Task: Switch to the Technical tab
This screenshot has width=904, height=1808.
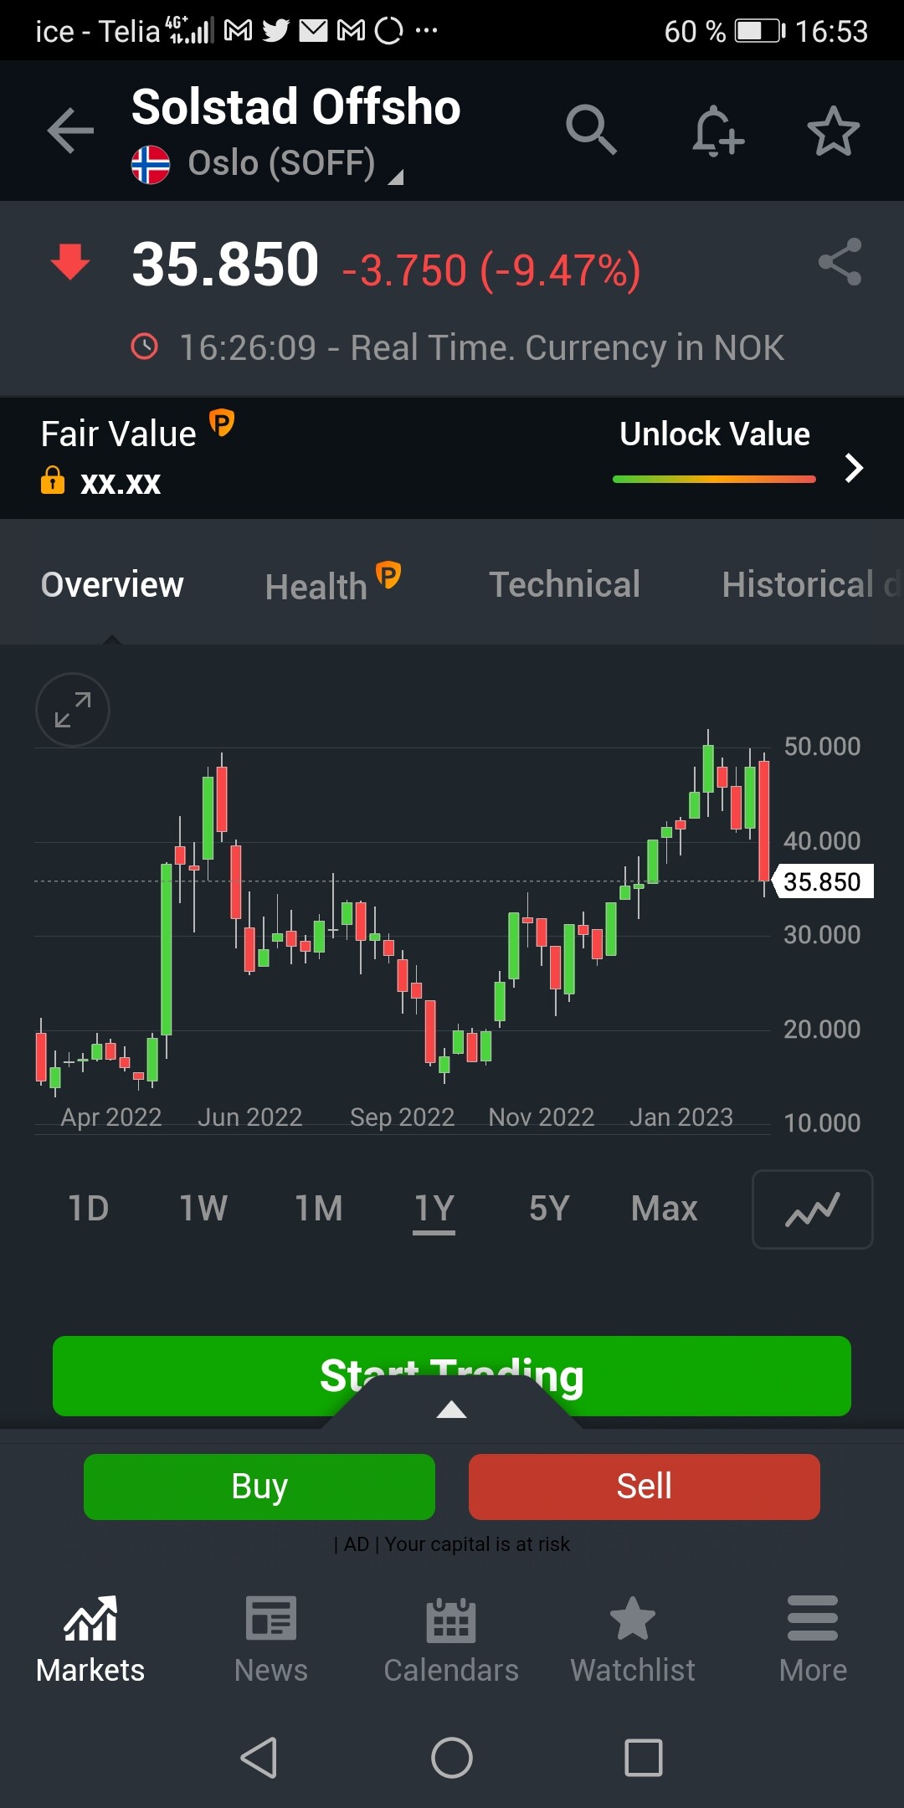Action: pyautogui.click(x=565, y=585)
